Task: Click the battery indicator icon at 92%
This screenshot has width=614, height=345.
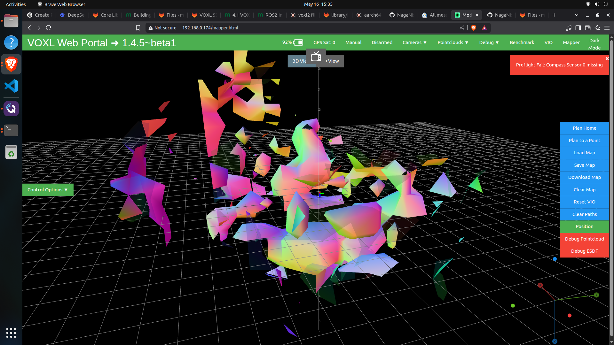Action: (x=298, y=42)
